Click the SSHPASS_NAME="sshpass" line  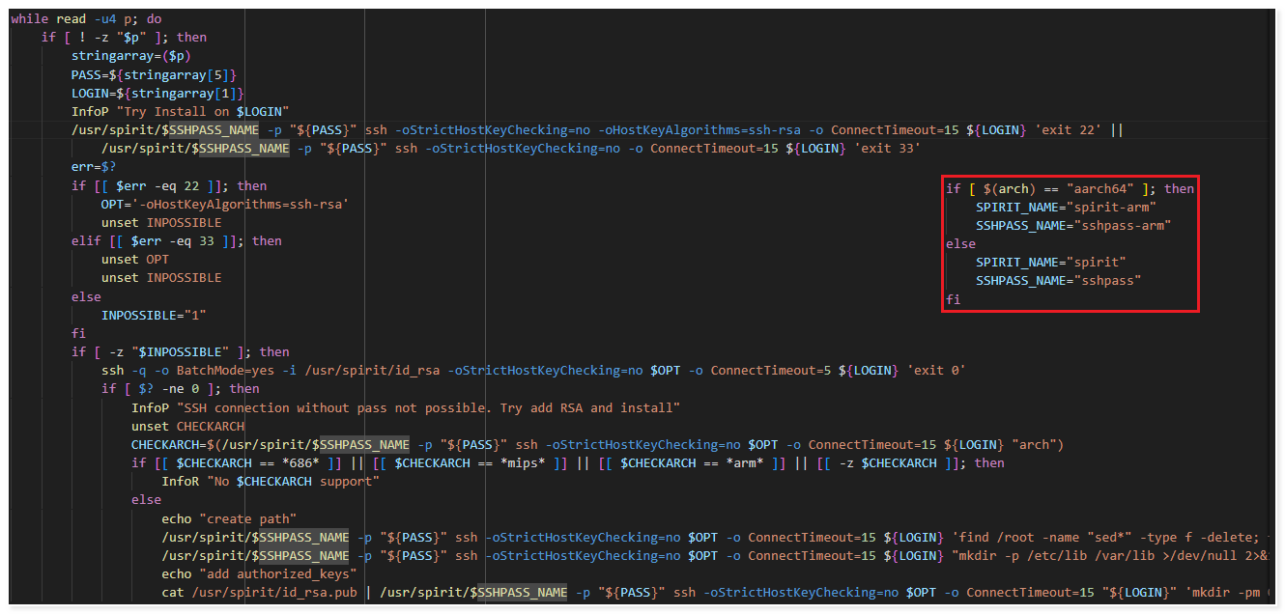1058,281
